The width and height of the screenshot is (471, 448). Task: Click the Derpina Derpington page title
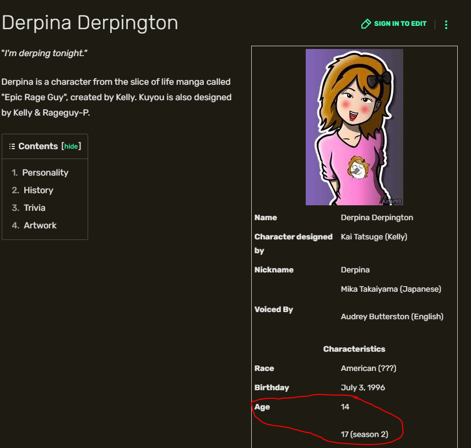(90, 23)
